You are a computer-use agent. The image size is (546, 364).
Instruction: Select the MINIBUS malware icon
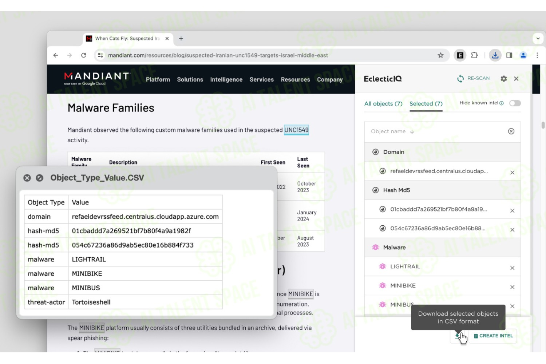pos(383,305)
